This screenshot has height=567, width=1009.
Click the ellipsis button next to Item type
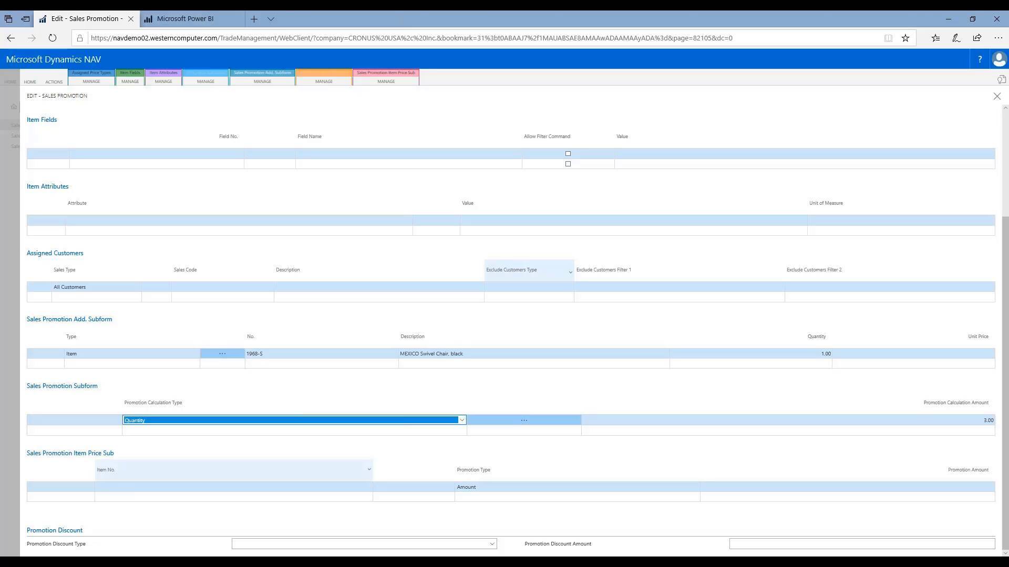click(222, 354)
